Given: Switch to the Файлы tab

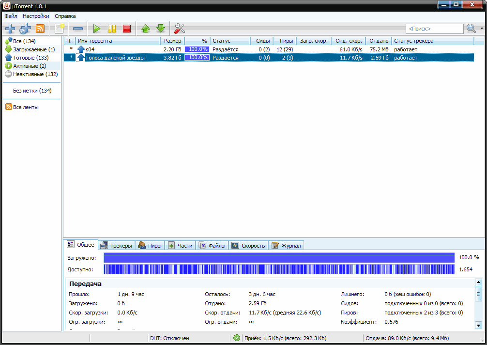Looking at the screenshot, I should tap(212, 246).
